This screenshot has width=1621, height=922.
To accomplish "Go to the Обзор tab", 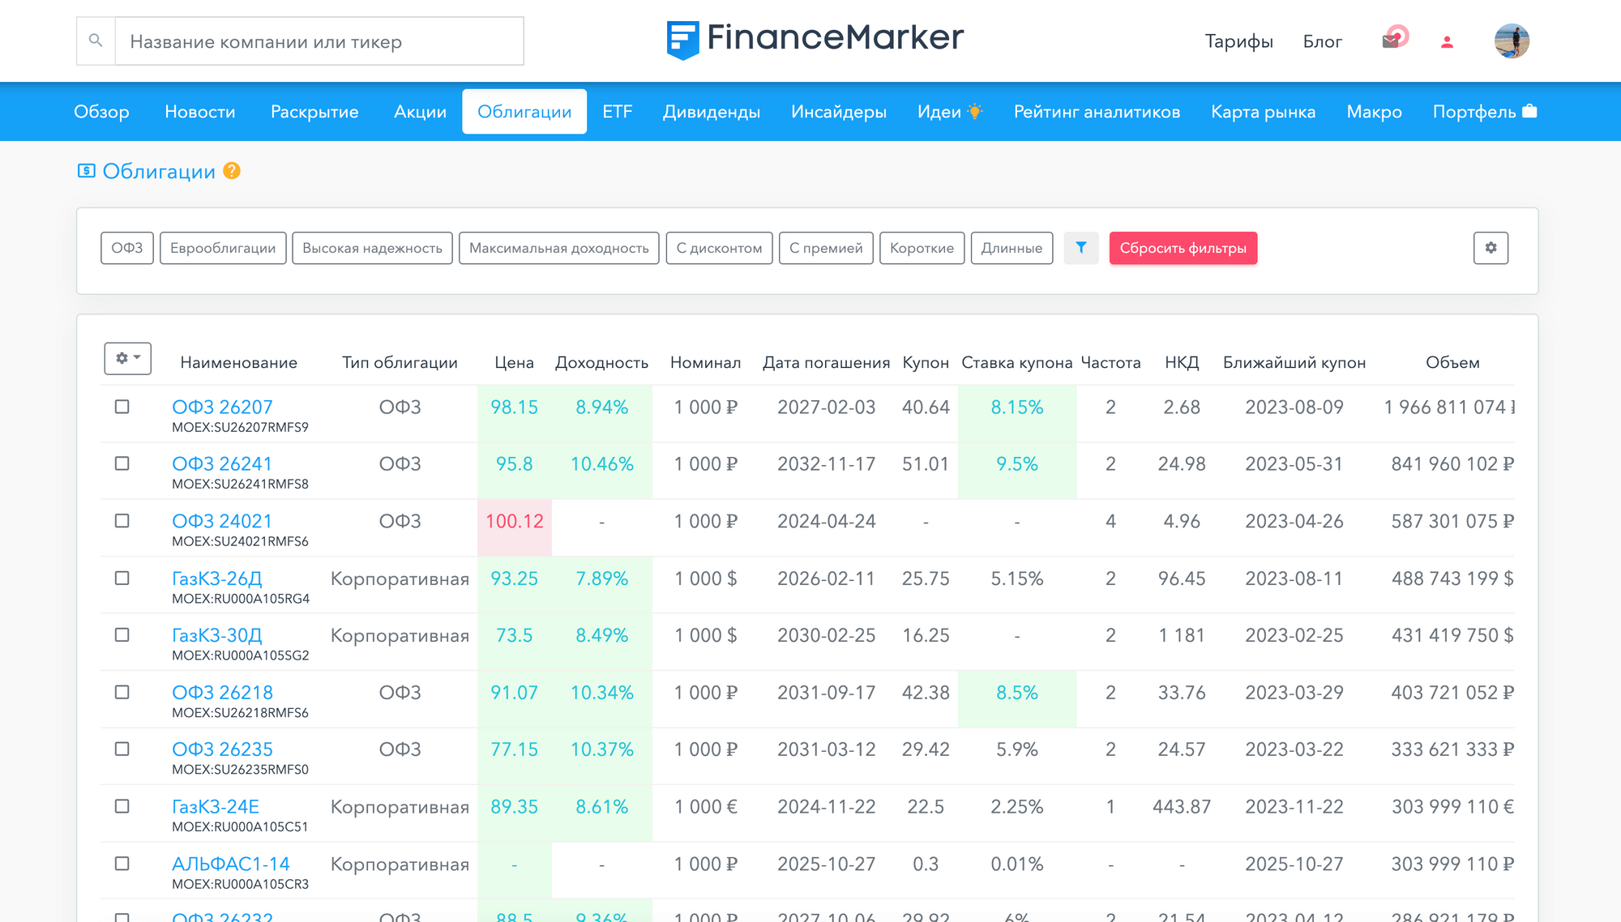I will tap(101, 112).
